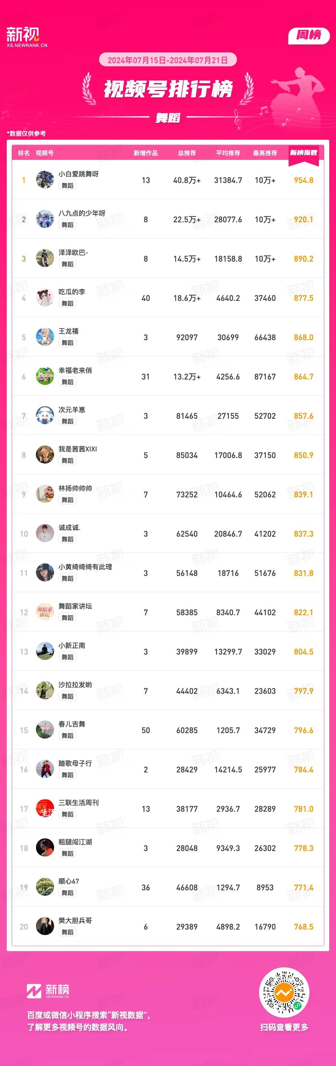Sort by 总推荐 column header
This screenshot has height=1066, width=336.
click(x=187, y=153)
